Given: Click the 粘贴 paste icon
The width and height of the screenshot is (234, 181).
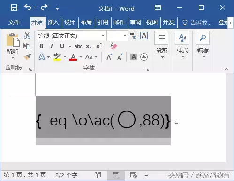Looking at the screenshot, I should 13,40.
